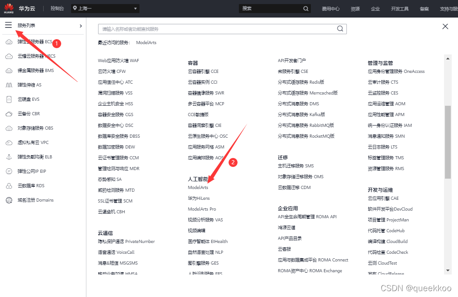Image resolution: width=458 pixels, height=297 pixels.
Task: Open 态势感知 SA
Action: coord(109,179)
